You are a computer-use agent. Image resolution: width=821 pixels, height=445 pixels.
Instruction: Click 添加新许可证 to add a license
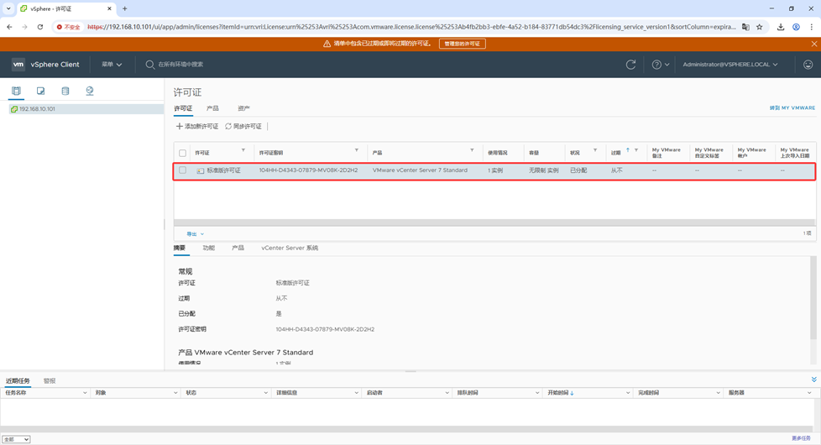(197, 127)
